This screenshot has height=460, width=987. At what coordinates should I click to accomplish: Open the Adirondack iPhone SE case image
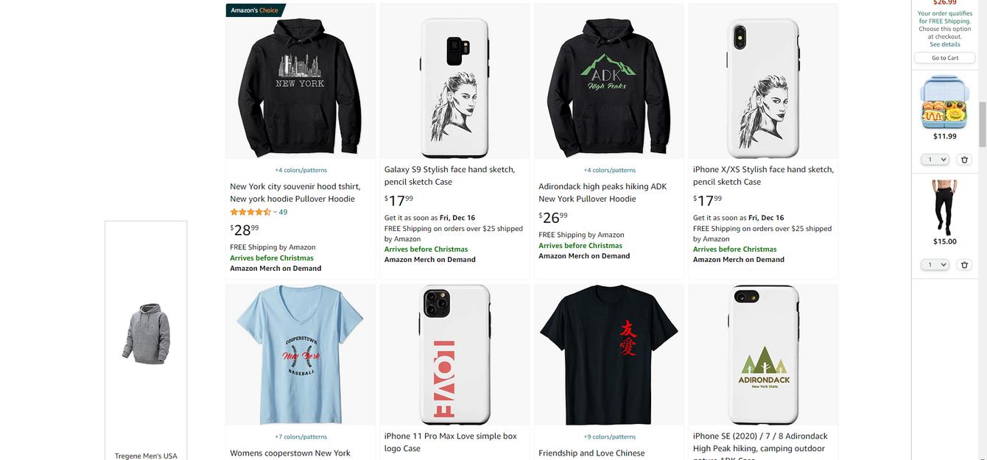(763, 355)
